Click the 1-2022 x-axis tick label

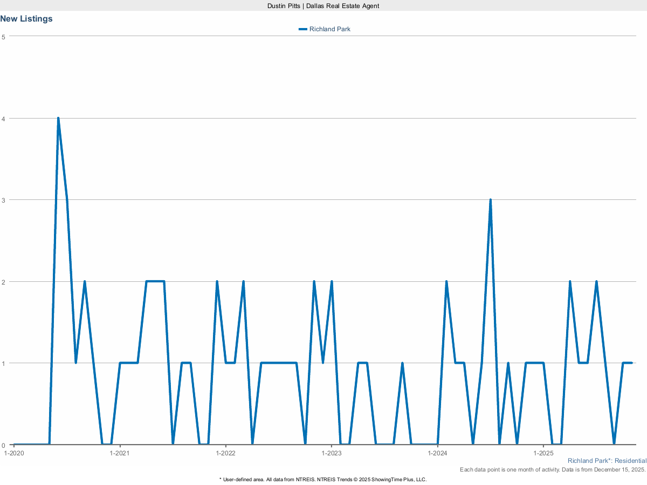coord(225,453)
